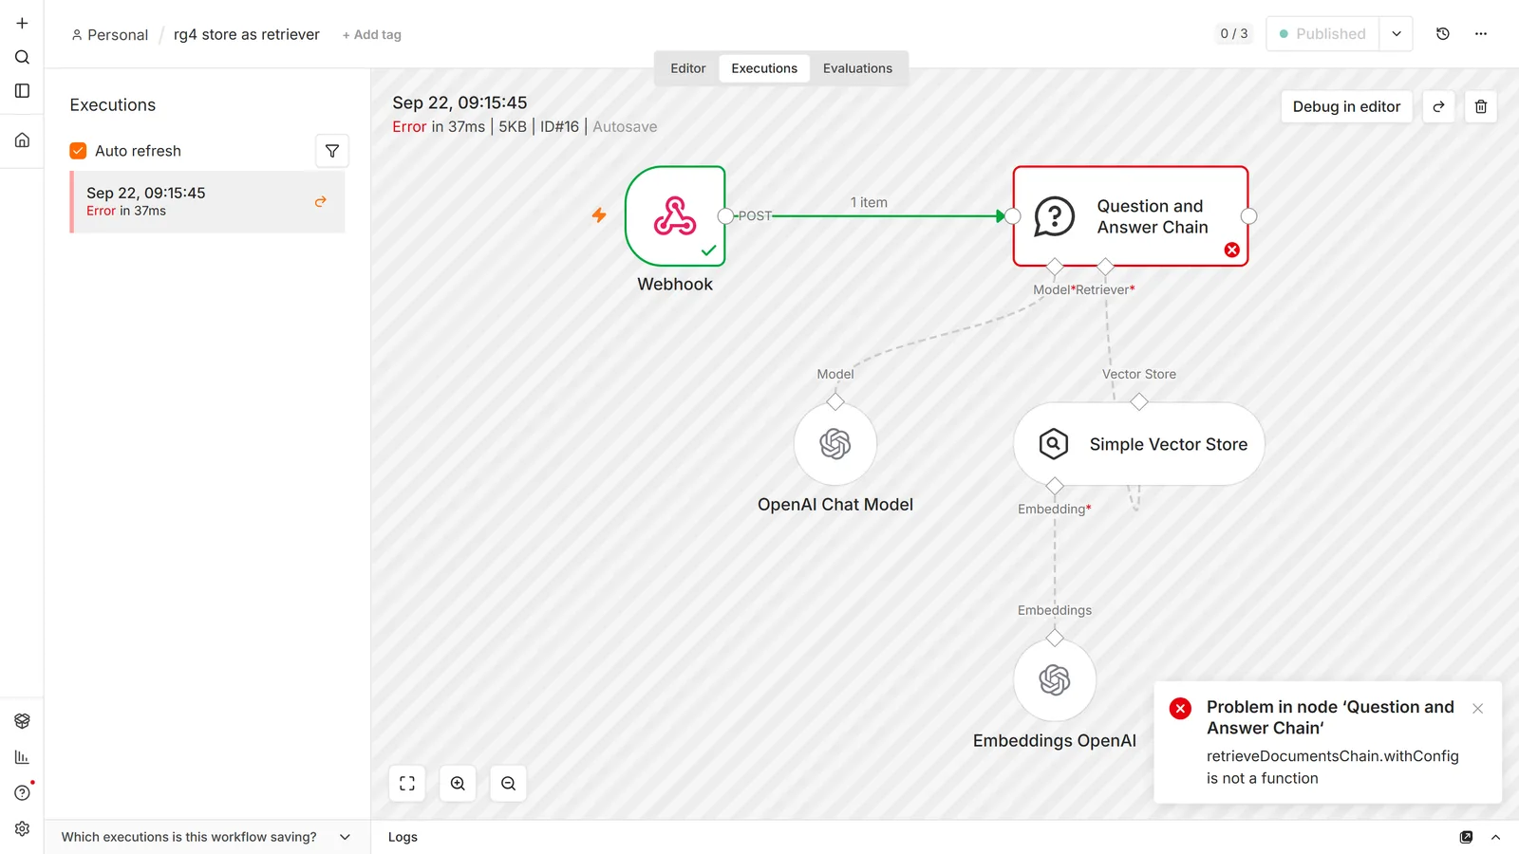1519x854 pixels.
Task: Open the templates box icon in sidebar
Action: 22,721
